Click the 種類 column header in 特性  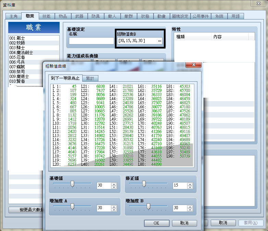point(193,37)
